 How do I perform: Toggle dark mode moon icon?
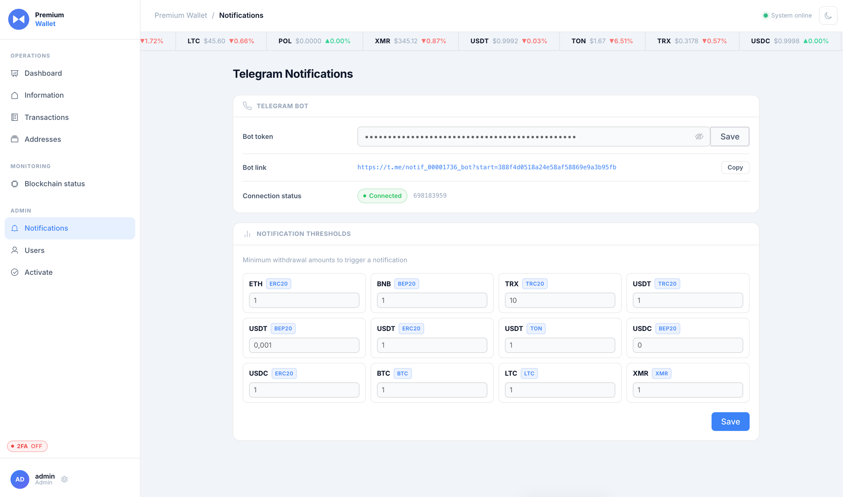pyautogui.click(x=828, y=15)
